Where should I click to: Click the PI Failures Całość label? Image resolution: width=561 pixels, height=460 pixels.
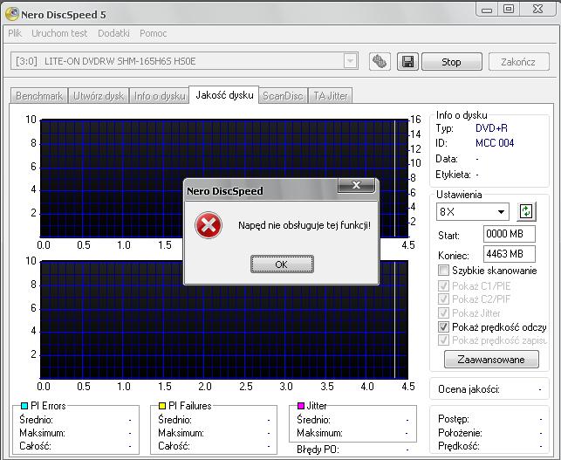click(x=174, y=446)
